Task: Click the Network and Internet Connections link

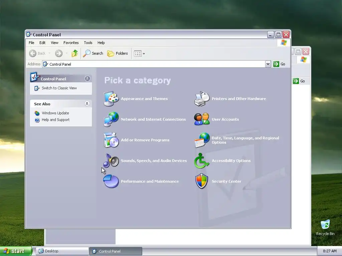Action: 153,119
